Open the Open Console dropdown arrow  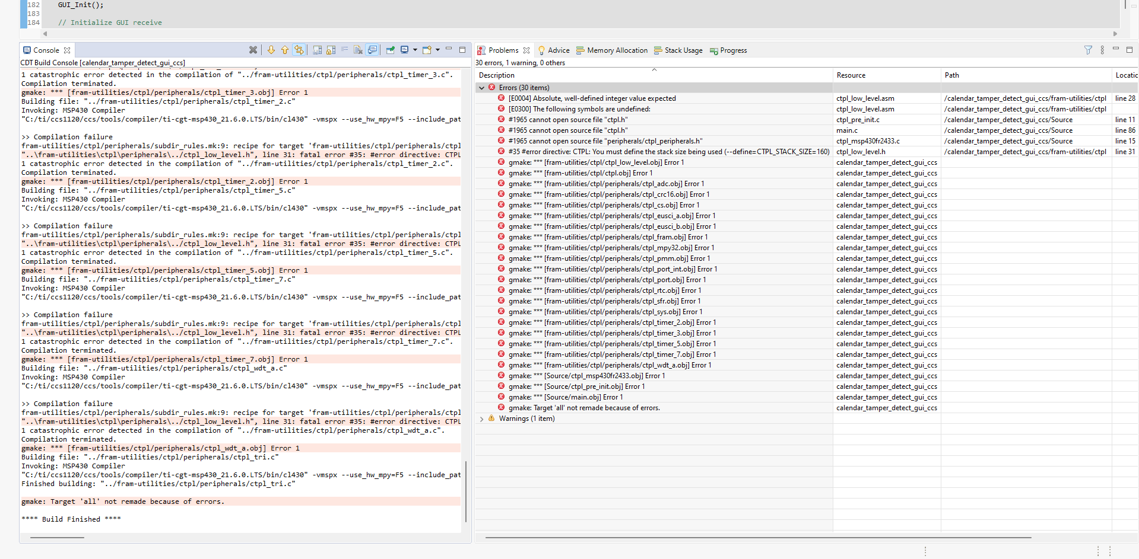coord(438,50)
